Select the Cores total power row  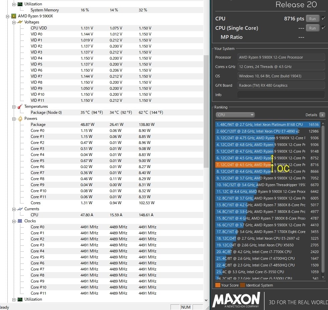tap(117, 203)
